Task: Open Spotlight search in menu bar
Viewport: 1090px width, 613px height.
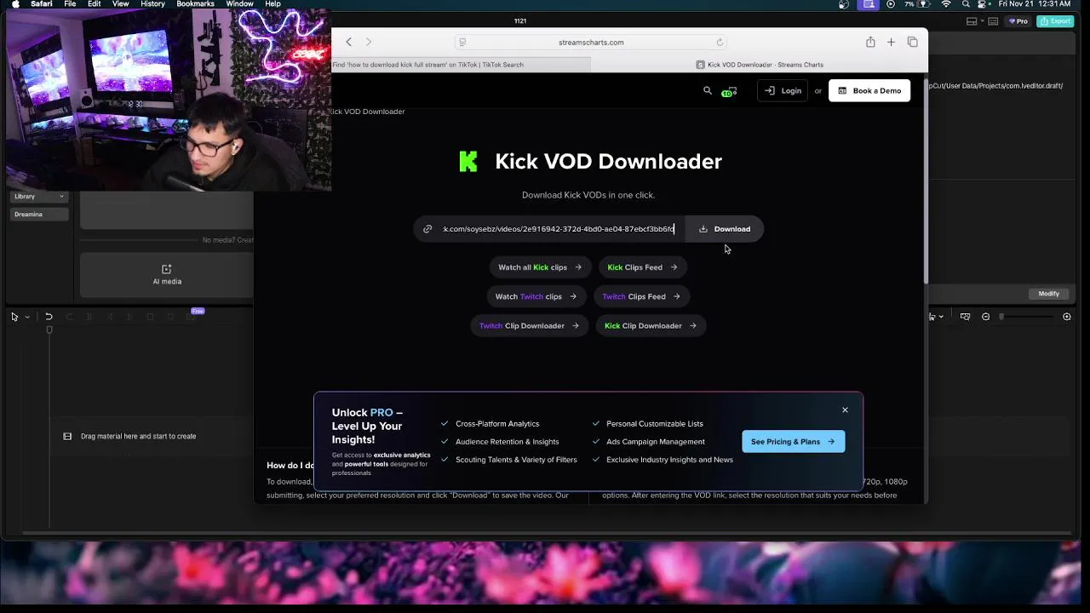Action: pos(966,4)
